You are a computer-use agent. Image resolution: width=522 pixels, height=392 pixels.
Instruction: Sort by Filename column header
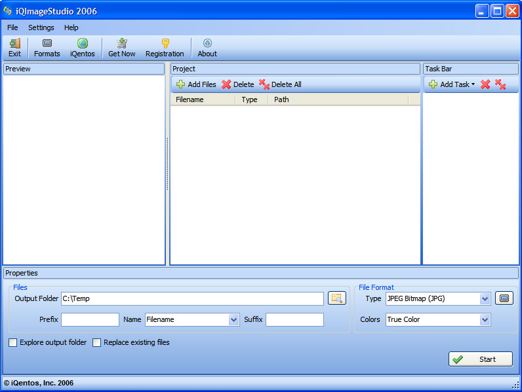pyautogui.click(x=203, y=99)
